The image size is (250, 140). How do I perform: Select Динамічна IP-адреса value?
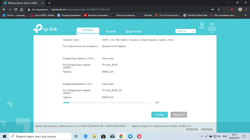(114, 46)
